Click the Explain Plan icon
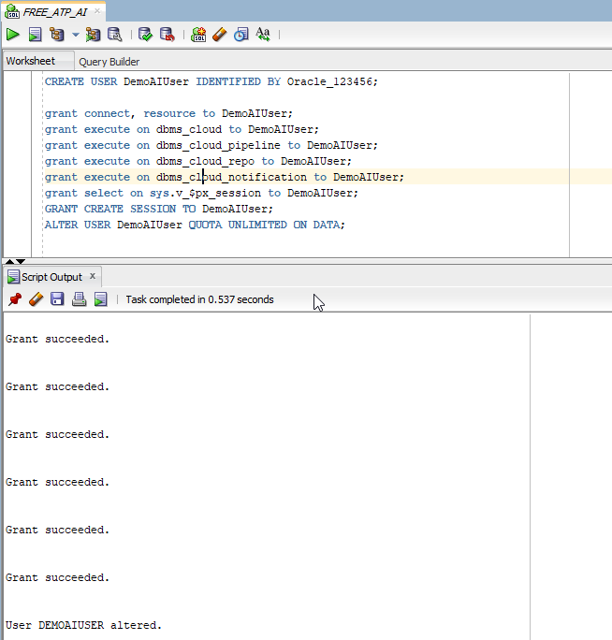Image resolution: width=612 pixels, height=640 pixels. (x=57, y=35)
